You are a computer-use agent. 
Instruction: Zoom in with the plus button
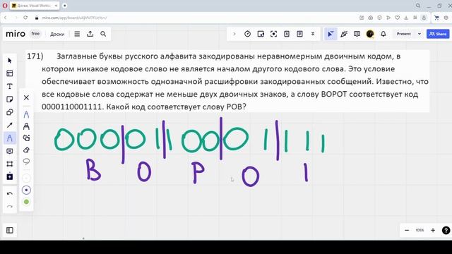click(x=433, y=230)
